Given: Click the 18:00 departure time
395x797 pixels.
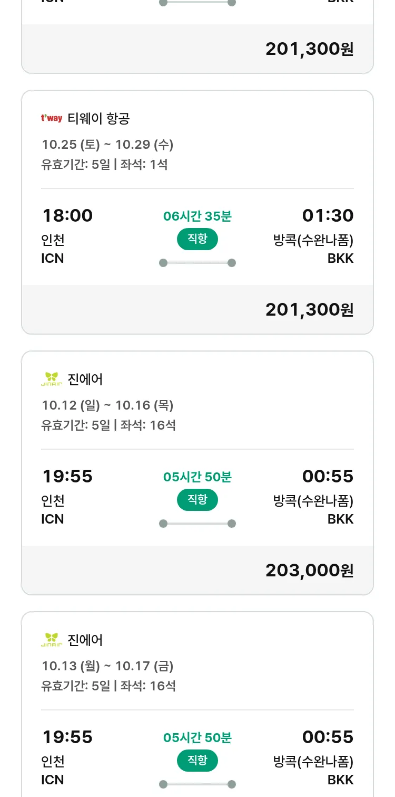Looking at the screenshot, I should (67, 215).
